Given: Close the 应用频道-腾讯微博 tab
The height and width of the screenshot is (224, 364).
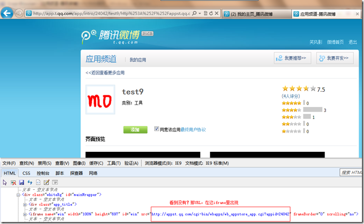Looking at the screenshot, I should coord(357,14).
